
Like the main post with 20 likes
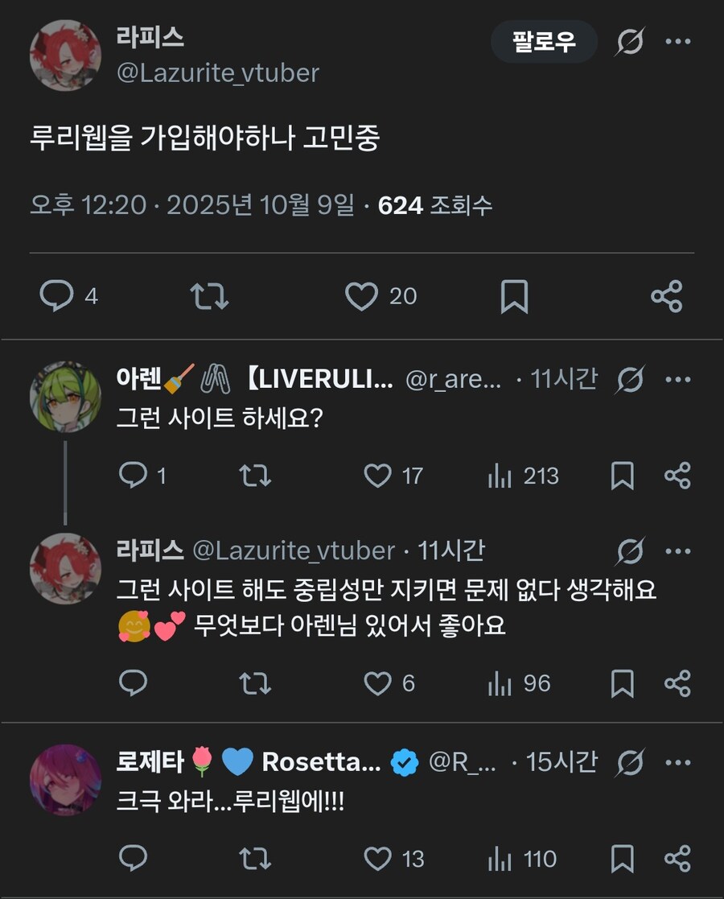[361, 296]
